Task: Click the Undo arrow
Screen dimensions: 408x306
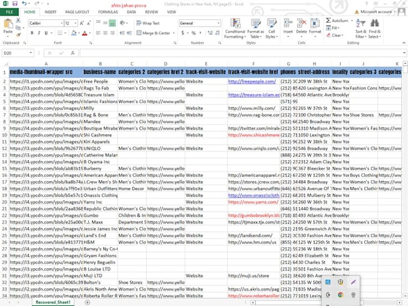Action: click(x=24, y=4)
